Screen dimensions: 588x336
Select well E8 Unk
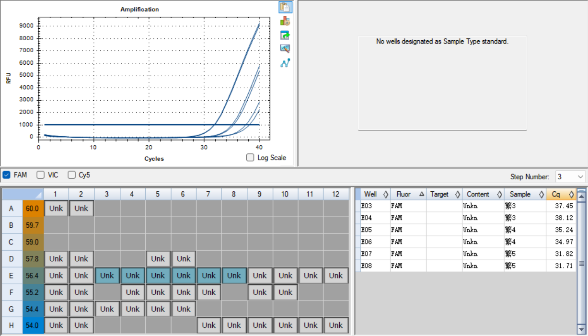[234, 276]
